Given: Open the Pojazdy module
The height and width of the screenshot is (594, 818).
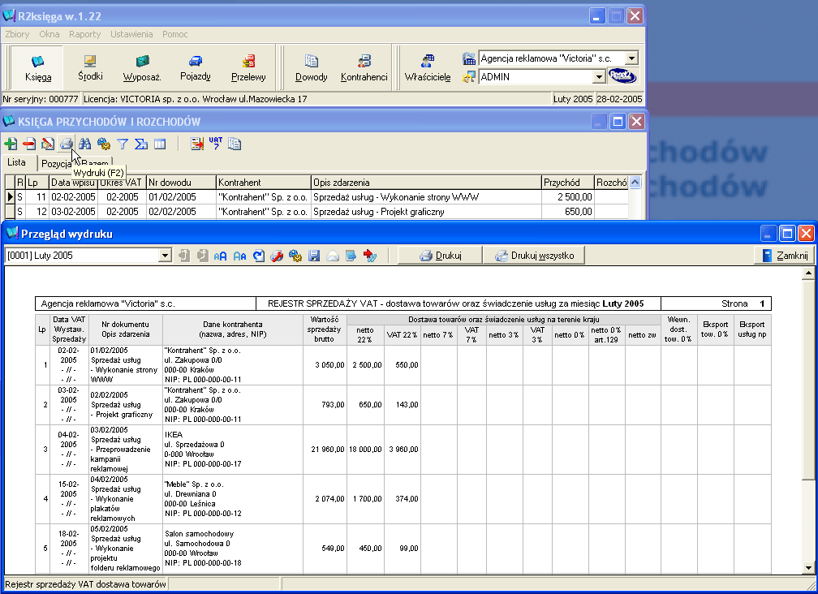Looking at the screenshot, I should (x=195, y=68).
